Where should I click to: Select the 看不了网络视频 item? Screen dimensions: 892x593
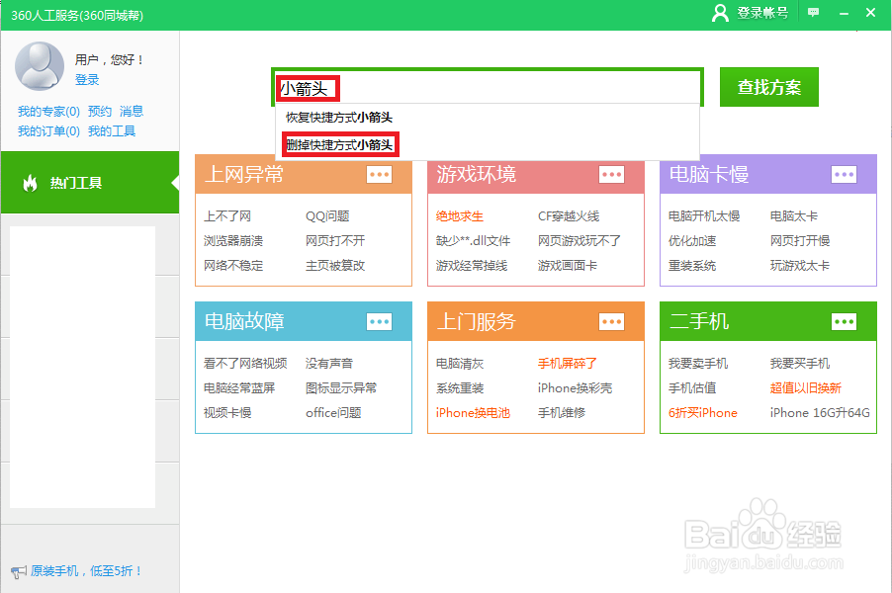pos(245,364)
